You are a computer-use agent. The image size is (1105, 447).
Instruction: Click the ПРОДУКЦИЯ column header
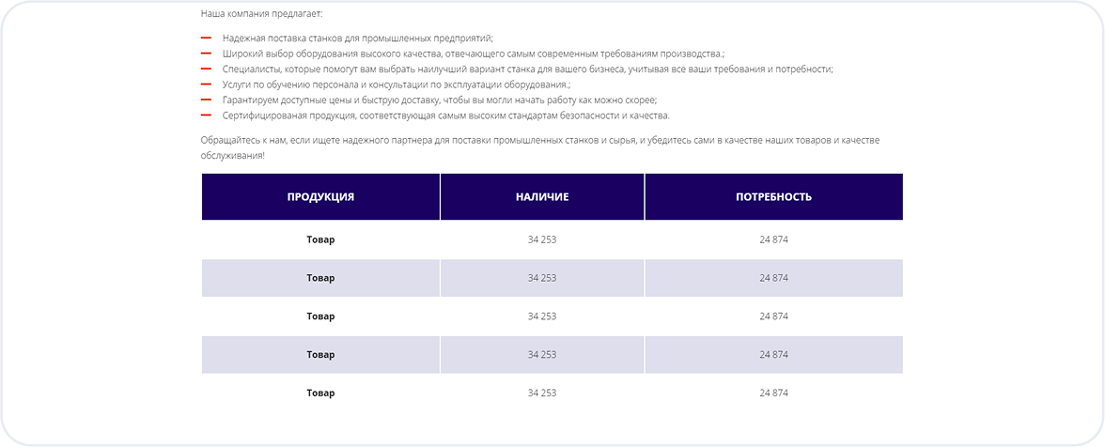320,197
